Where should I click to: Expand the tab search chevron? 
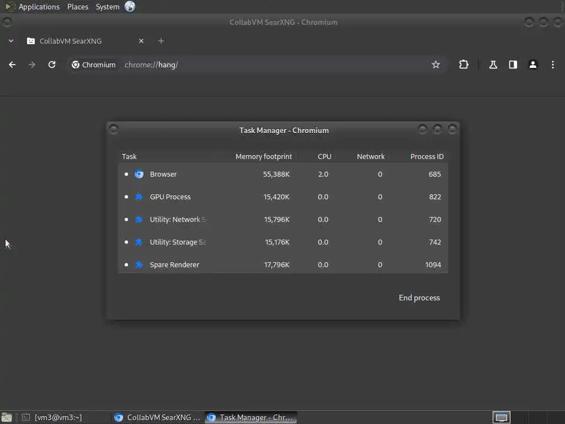11,41
